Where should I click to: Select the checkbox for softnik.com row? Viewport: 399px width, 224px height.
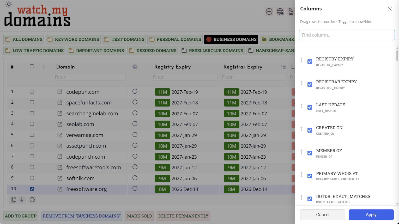[x=32, y=178]
